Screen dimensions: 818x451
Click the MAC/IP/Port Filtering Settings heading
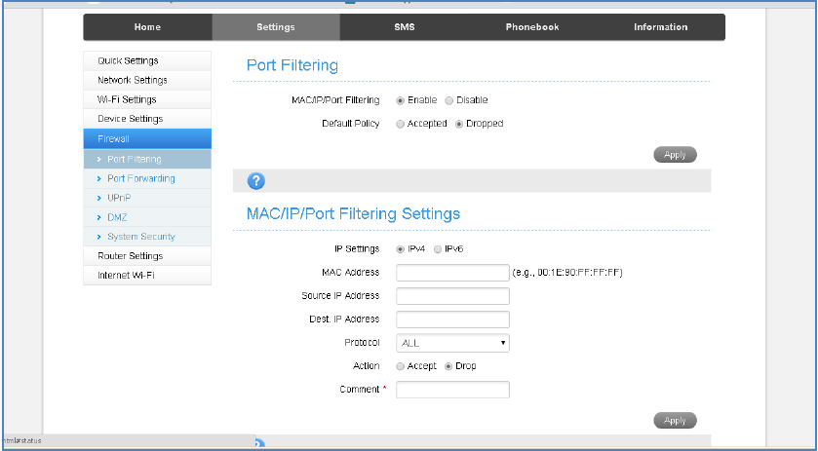click(353, 214)
